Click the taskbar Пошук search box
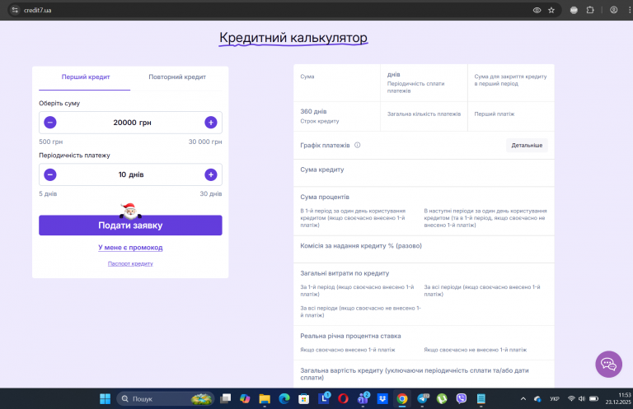This screenshot has width=633, height=409. coord(166,399)
